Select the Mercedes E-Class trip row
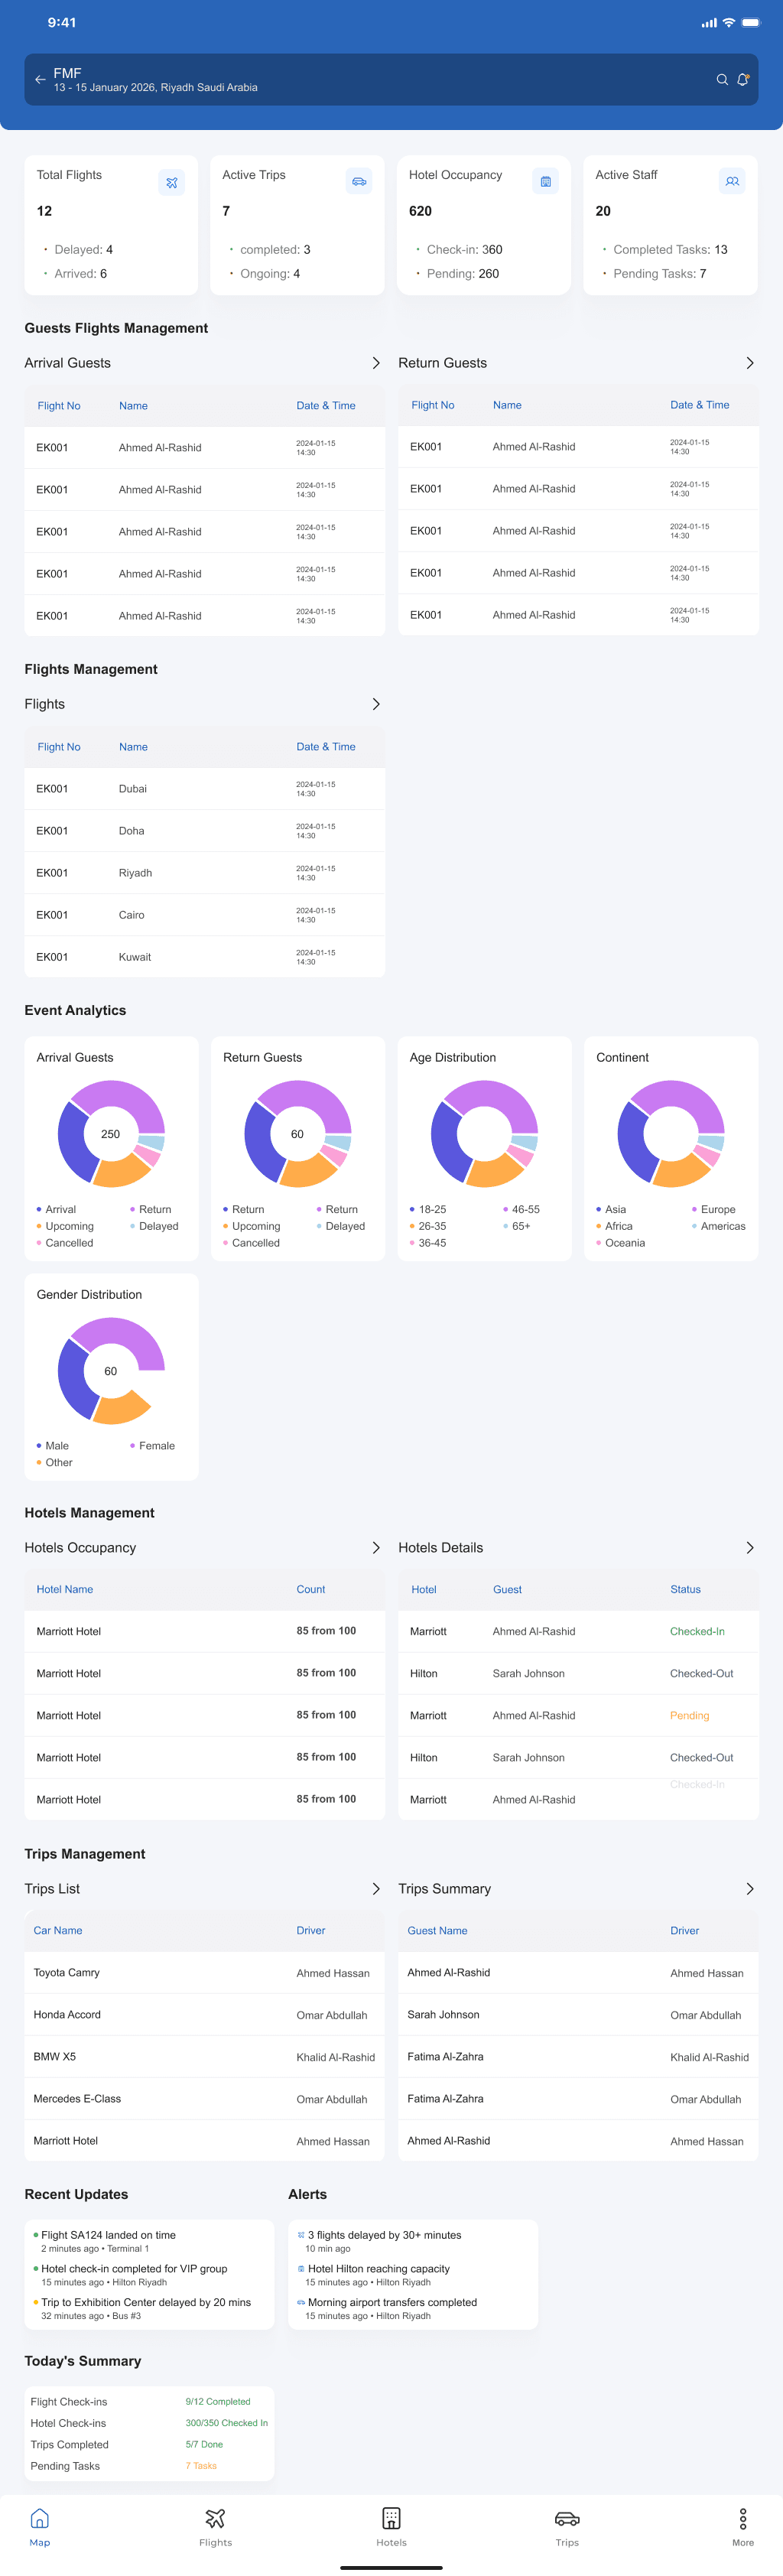Viewport: 783px width, 2576px height. click(204, 2098)
